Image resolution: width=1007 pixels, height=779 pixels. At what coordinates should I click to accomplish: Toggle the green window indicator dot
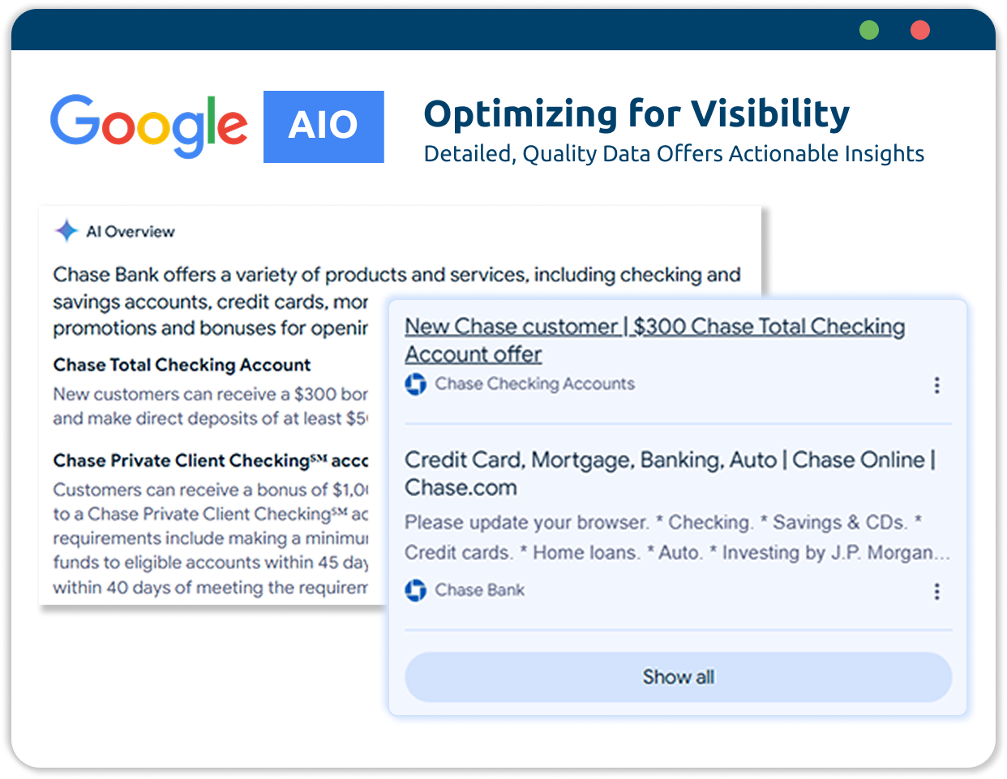[869, 30]
